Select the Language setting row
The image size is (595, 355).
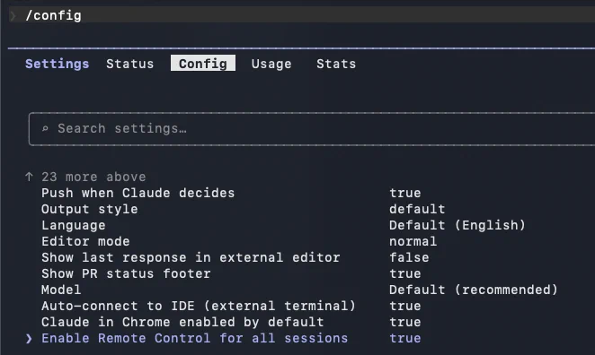point(73,226)
